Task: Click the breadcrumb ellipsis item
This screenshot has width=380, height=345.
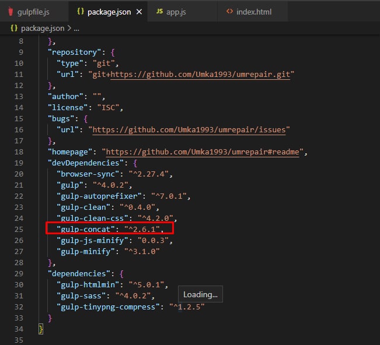Action: pos(76,29)
